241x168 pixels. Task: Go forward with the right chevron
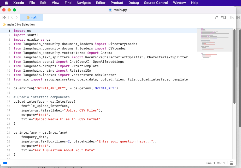pyautogui.click(x=17, y=17)
